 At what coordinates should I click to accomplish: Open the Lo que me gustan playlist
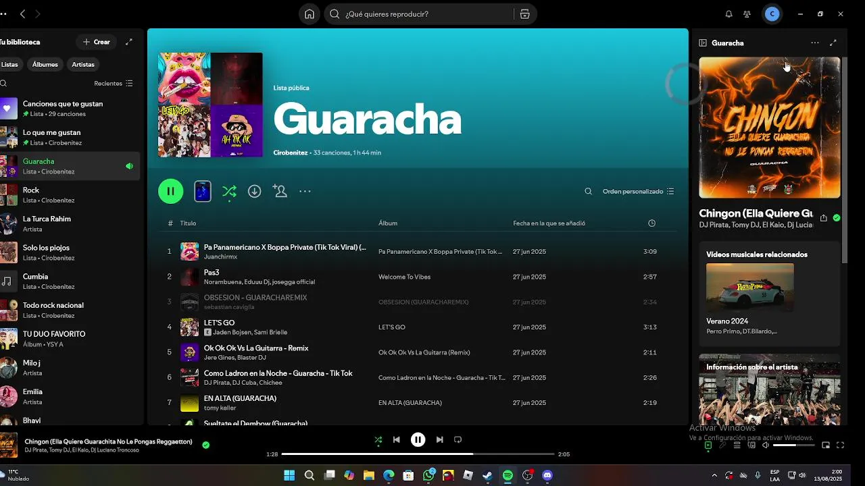(70, 138)
